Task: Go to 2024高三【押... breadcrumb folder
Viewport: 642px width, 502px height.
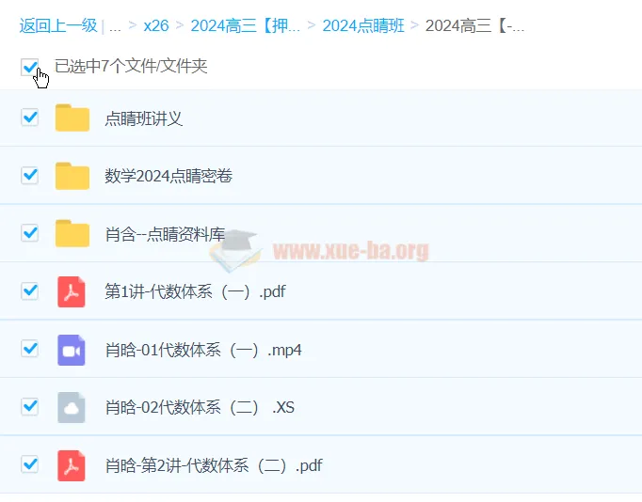Action: [246, 25]
